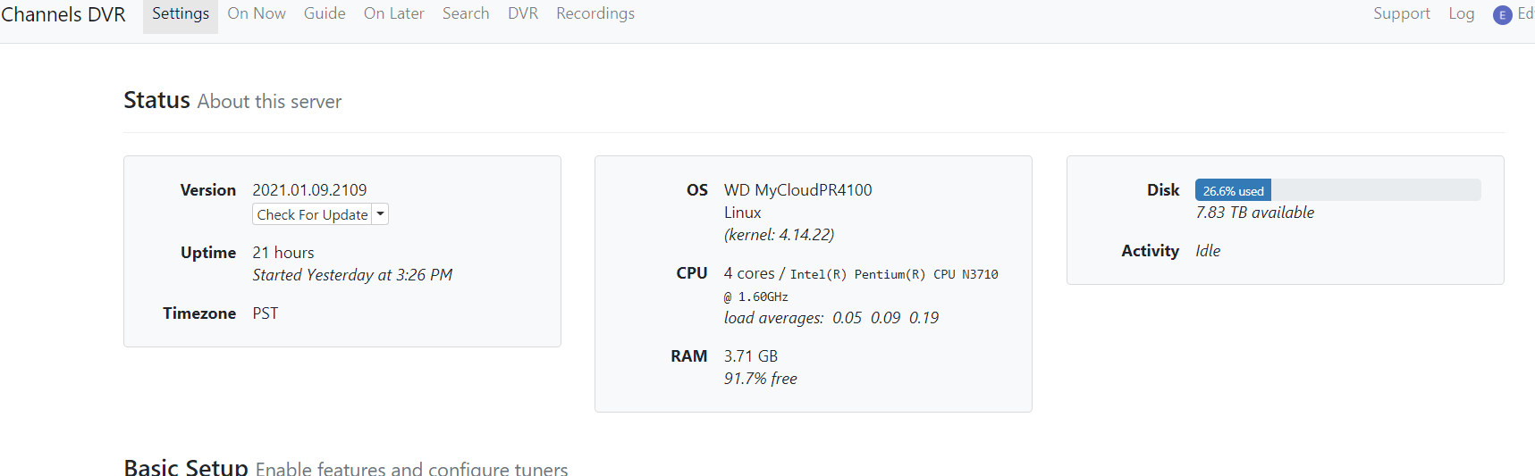The width and height of the screenshot is (1535, 476).
Task: Click the 26.6% used disk bar
Action: click(x=1233, y=190)
